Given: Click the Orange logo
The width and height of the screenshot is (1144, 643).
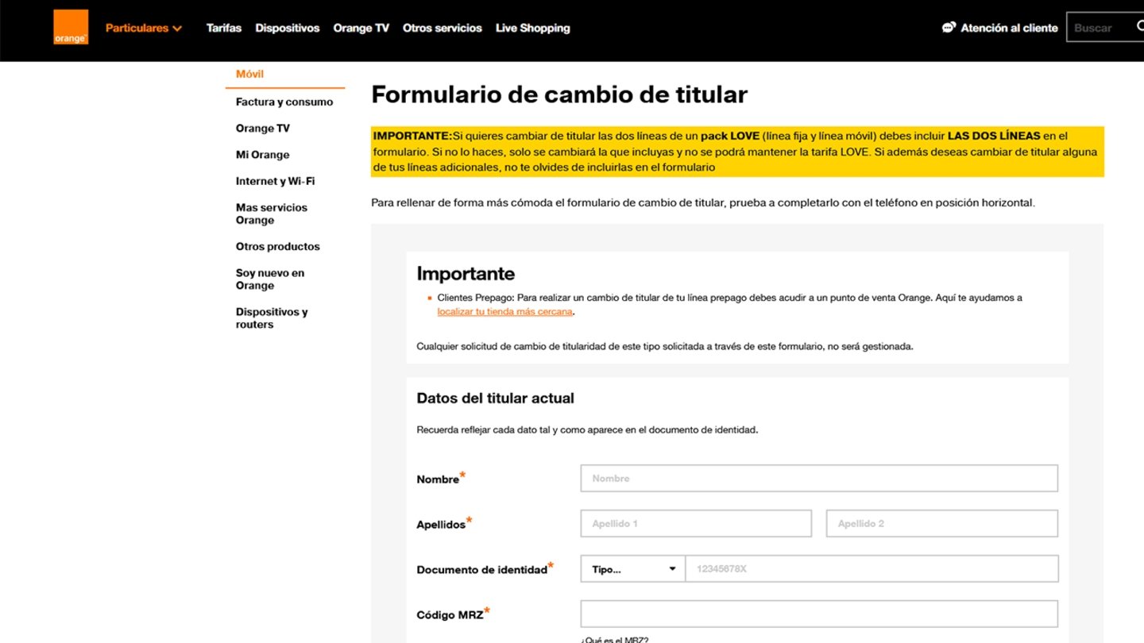Looking at the screenshot, I should click(x=71, y=27).
